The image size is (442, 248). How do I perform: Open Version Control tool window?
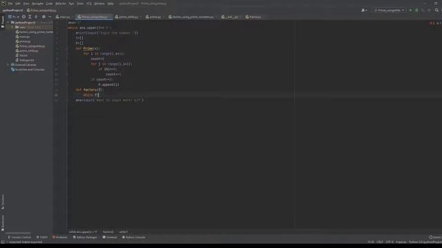click(19, 237)
